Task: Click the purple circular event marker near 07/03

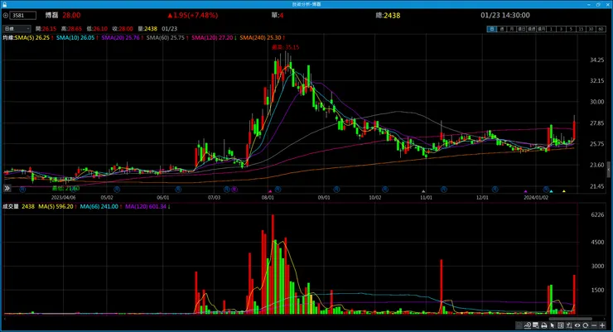Action: click(x=234, y=189)
